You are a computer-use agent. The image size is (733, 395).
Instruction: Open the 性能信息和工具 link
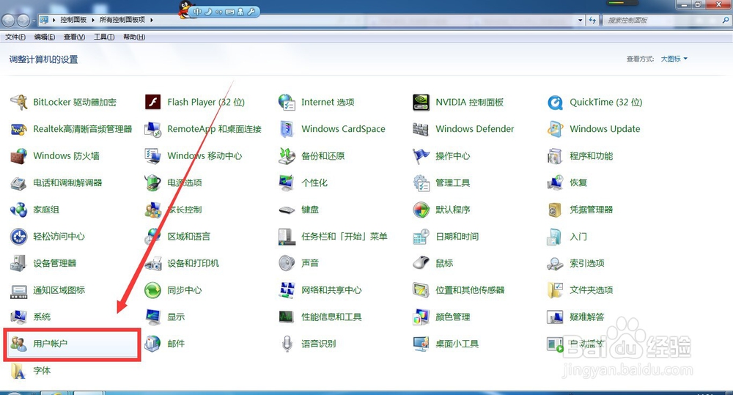point(331,317)
